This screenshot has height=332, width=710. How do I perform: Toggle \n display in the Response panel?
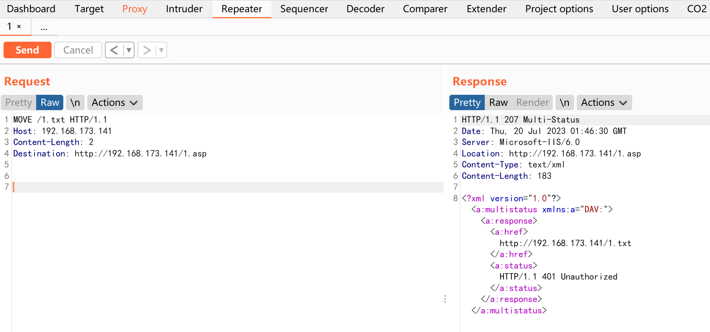(x=565, y=103)
